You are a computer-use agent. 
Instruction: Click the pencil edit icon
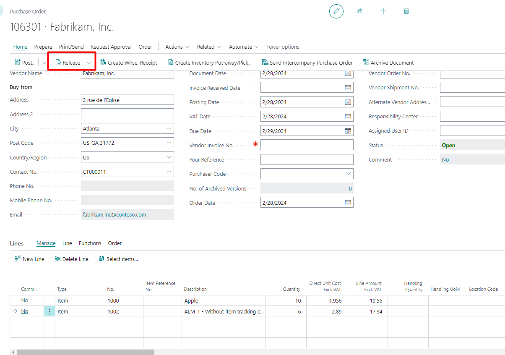(336, 11)
